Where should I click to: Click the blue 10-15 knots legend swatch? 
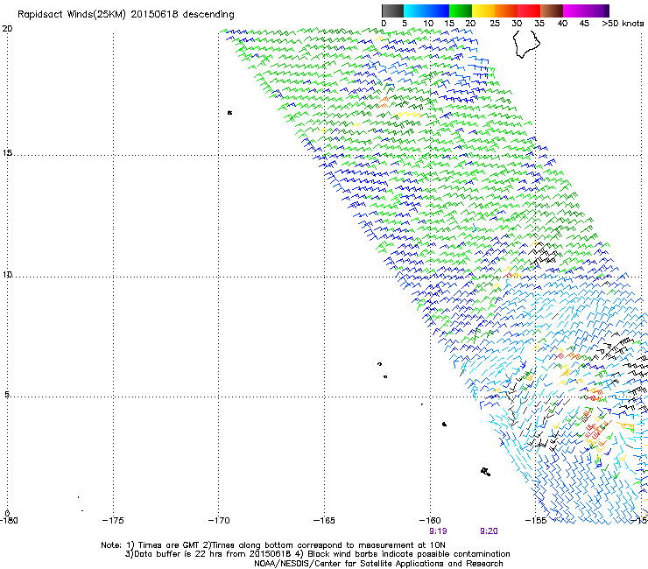pyautogui.click(x=438, y=11)
